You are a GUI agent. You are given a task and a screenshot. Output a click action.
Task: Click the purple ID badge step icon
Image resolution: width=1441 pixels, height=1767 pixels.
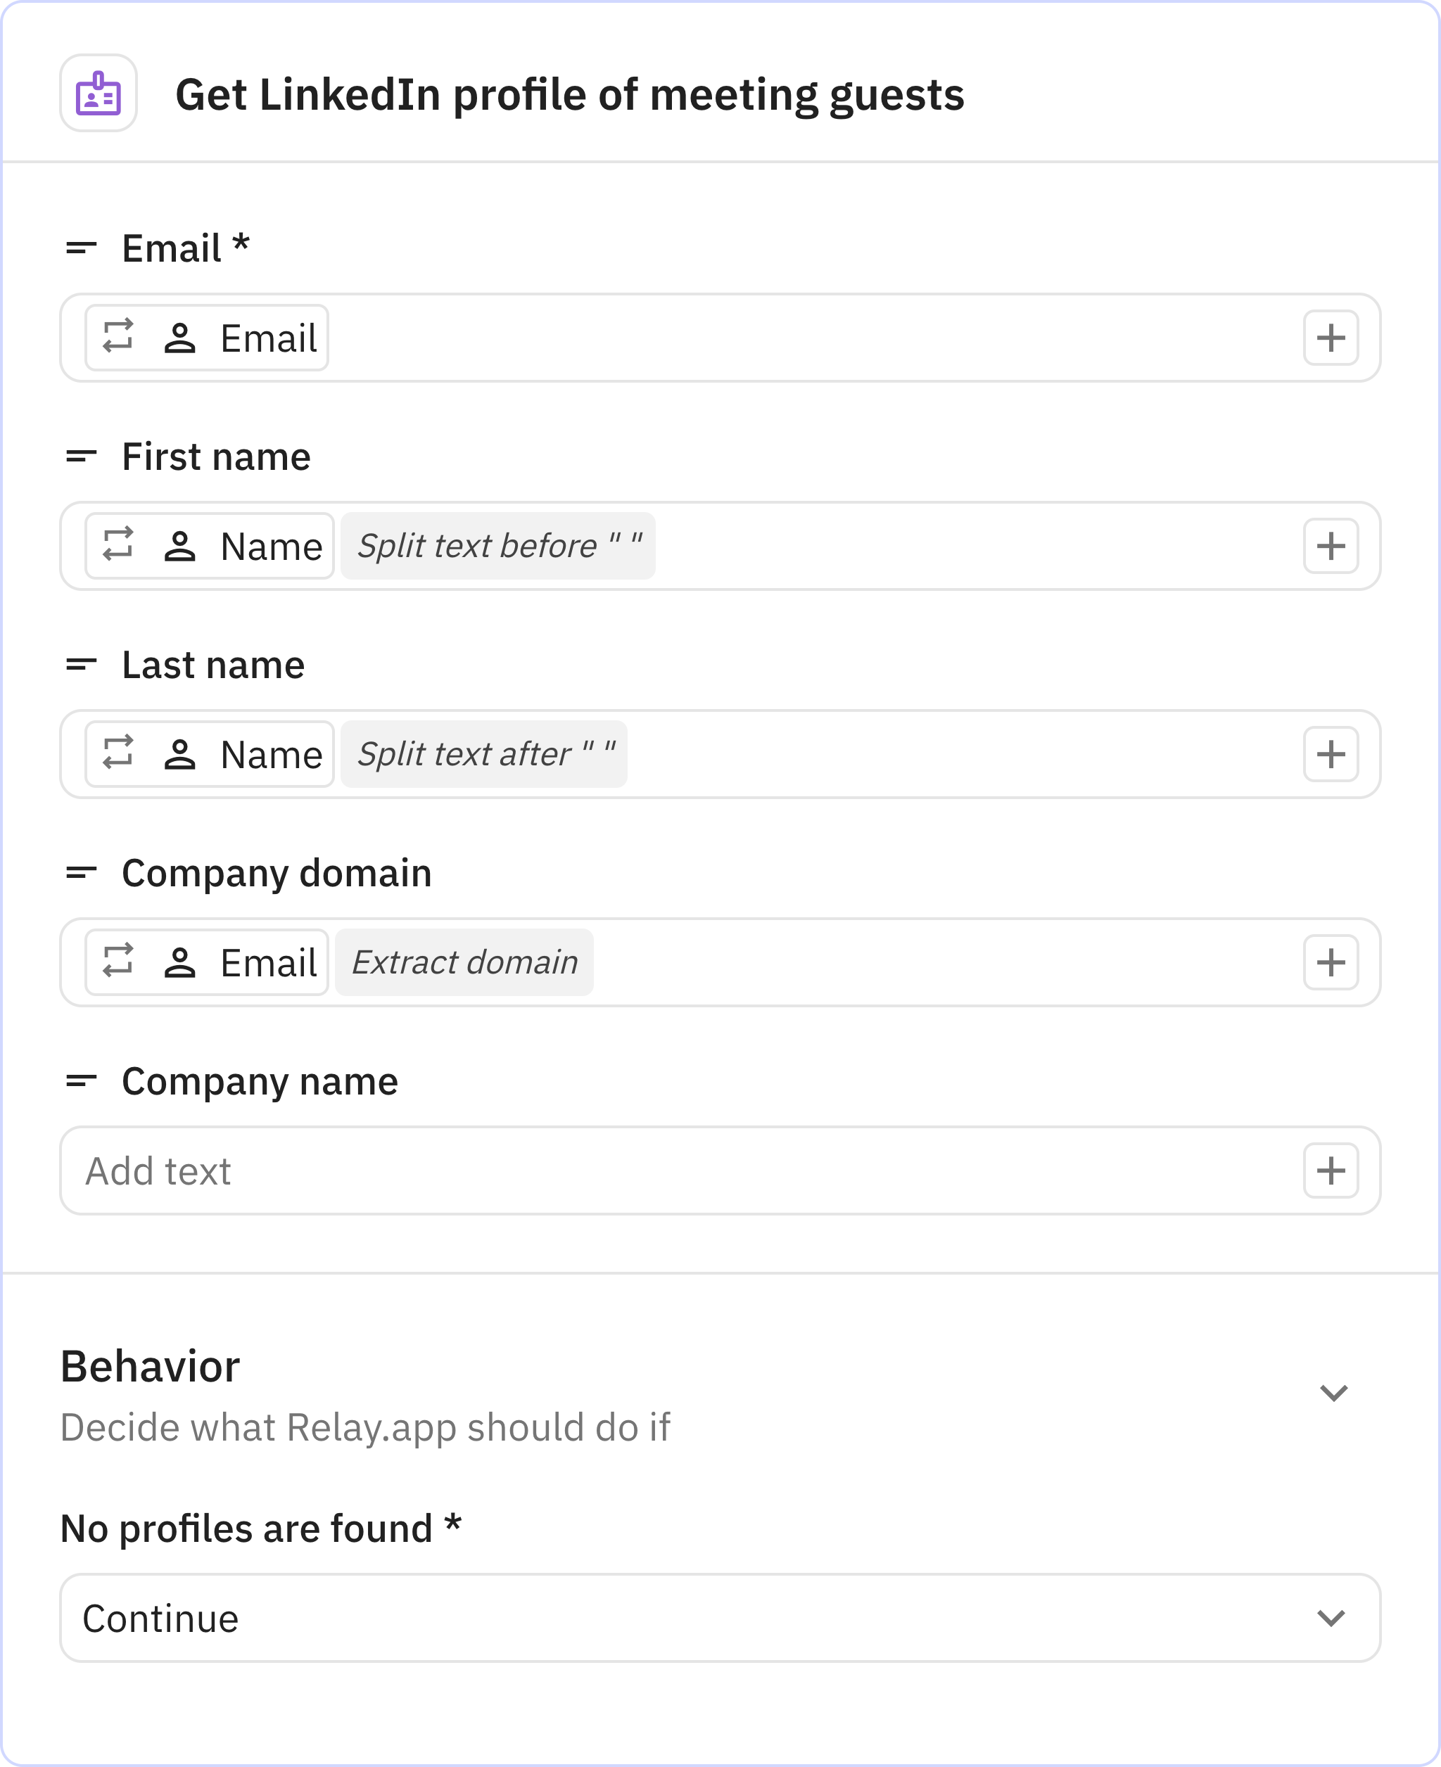click(98, 93)
